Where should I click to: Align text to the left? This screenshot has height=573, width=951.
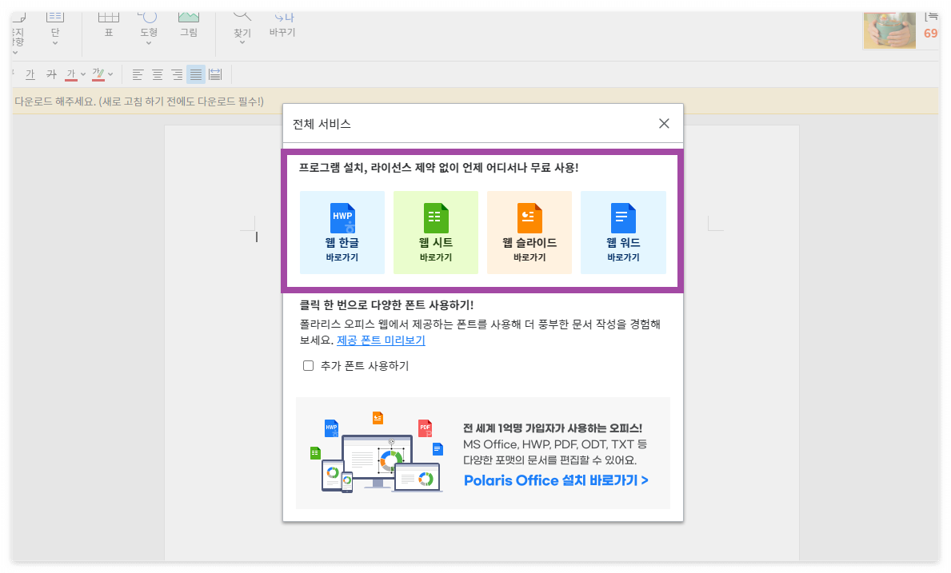pyautogui.click(x=138, y=74)
